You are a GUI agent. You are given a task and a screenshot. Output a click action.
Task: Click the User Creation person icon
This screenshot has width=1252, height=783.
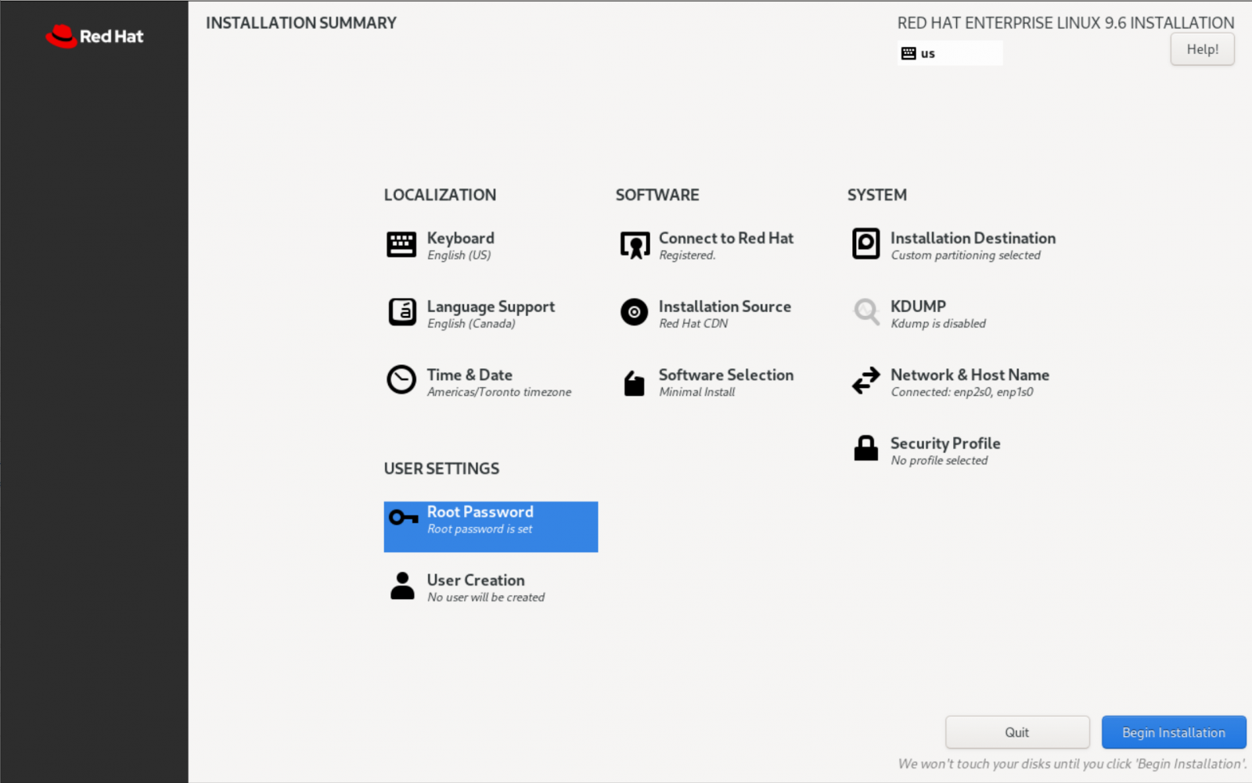tap(402, 586)
